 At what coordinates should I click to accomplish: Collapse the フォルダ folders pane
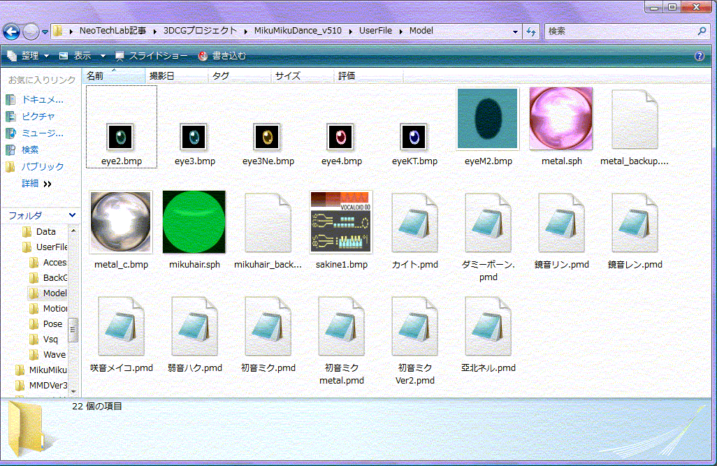pyautogui.click(x=72, y=215)
